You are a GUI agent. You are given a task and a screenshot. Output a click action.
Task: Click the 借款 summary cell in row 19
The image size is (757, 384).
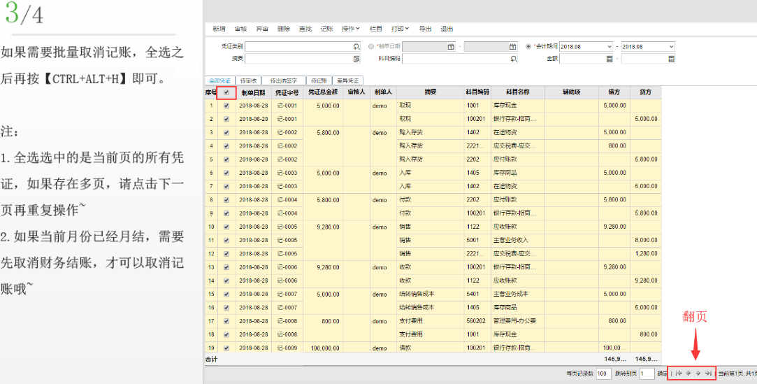pos(431,348)
